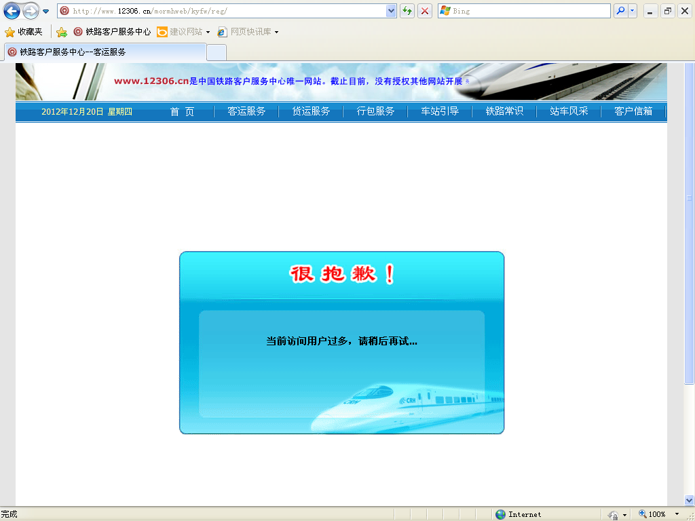Image resolution: width=695 pixels, height=521 pixels.
Task: Open the 客户信箱 navigation menu item
Action: coord(633,112)
